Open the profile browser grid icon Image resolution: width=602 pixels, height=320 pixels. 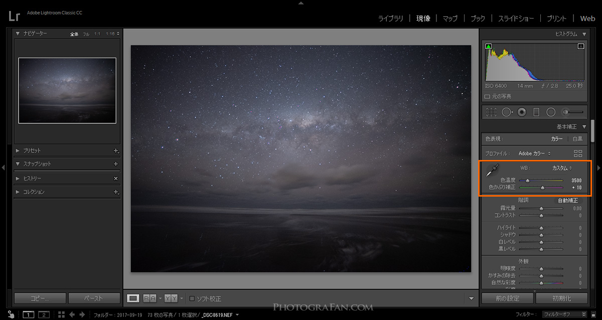coord(578,153)
